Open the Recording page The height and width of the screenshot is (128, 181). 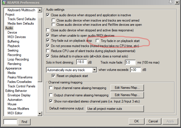14,55
